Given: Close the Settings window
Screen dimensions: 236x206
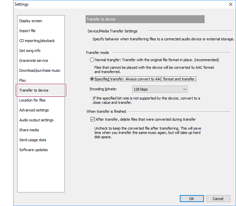Looking at the screenshot, I should [230, 4].
